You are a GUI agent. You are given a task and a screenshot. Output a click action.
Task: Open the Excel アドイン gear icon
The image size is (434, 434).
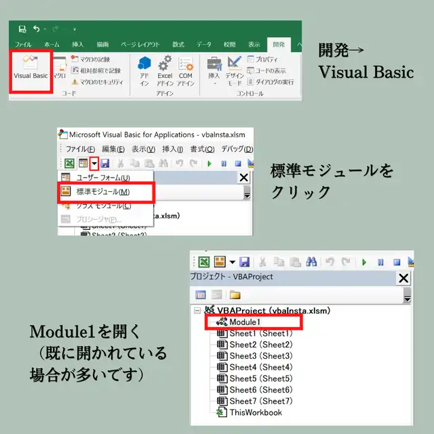(165, 70)
